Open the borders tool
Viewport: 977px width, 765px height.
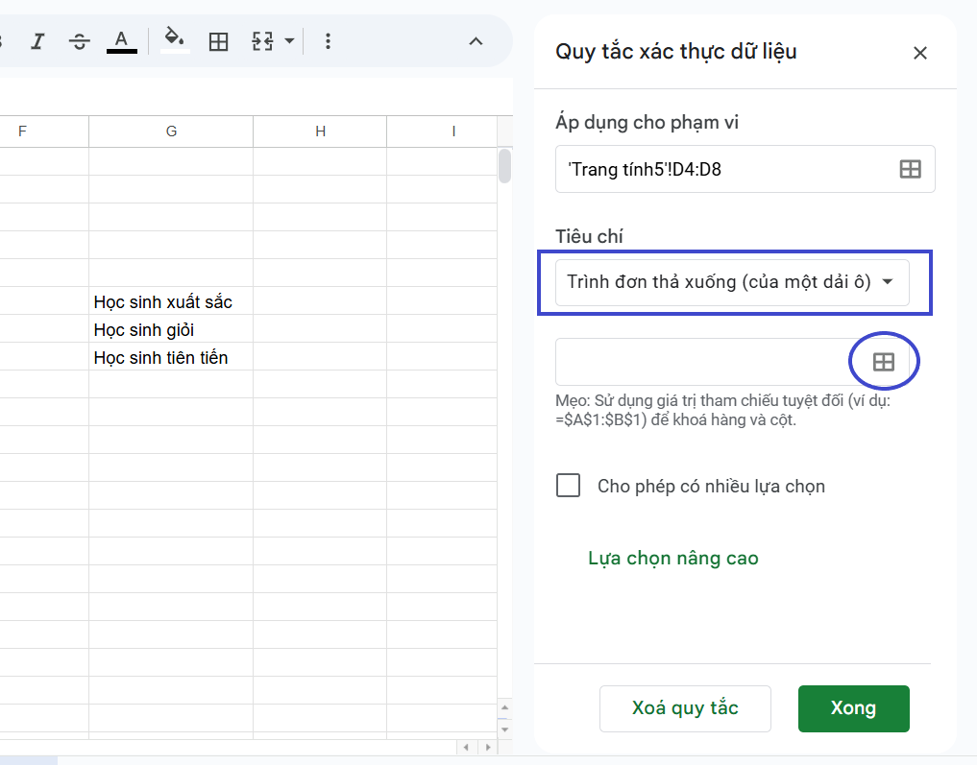[x=218, y=40]
